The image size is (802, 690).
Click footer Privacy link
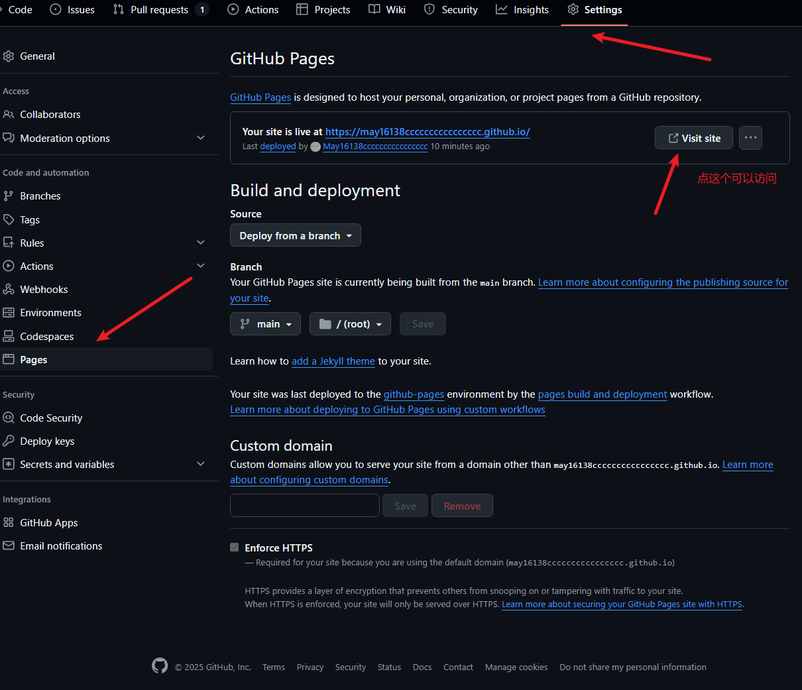[310, 667]
